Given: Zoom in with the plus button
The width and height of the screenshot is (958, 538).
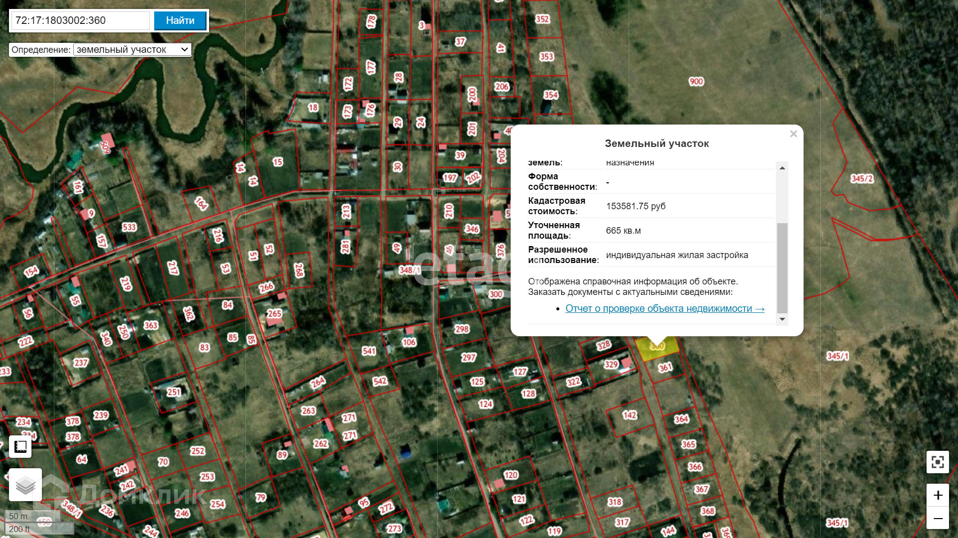Looking at the screenshot, I should (938, 495).
